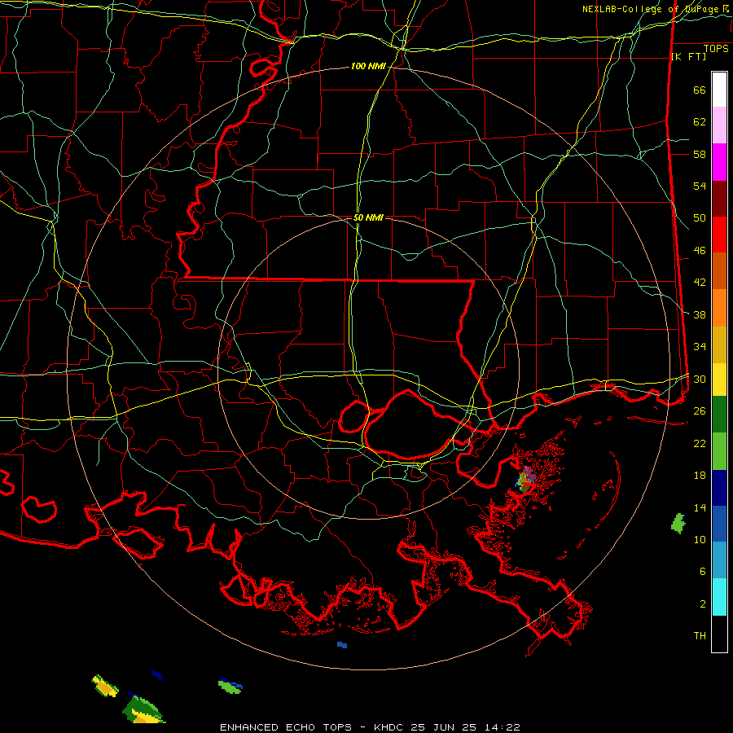Click the cyan legend swatch

(719, 597)
